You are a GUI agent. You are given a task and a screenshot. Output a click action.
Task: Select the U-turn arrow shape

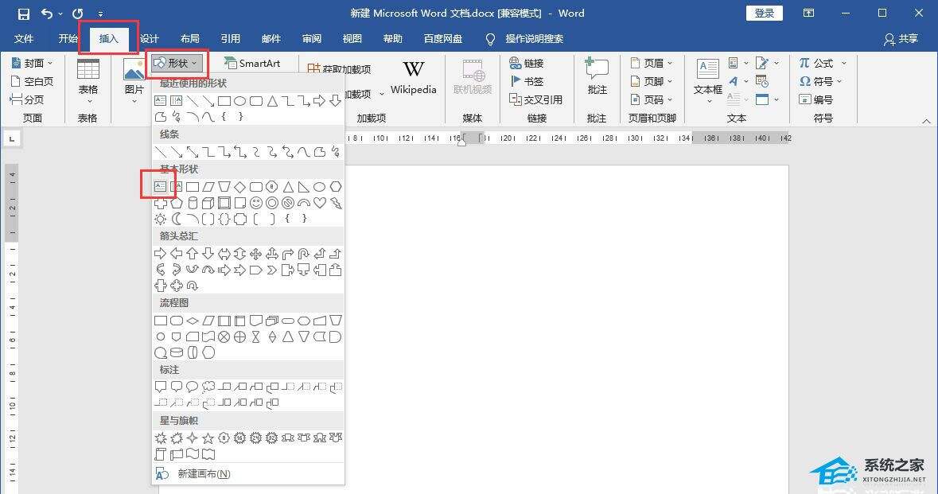click(304, 254)
